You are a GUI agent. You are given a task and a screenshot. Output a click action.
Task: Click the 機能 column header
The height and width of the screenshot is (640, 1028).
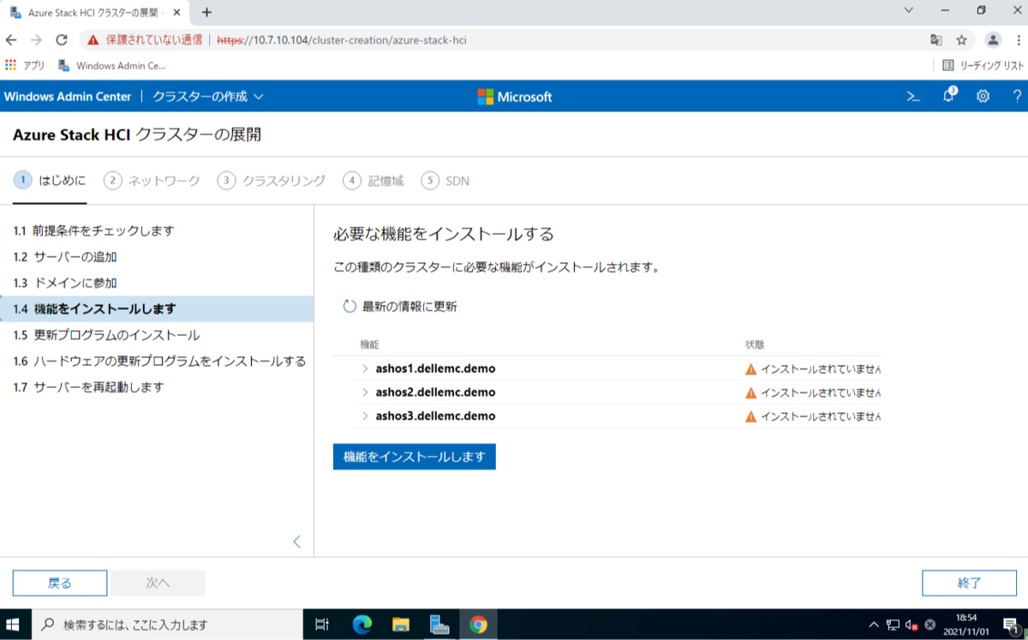pos(369,344)
